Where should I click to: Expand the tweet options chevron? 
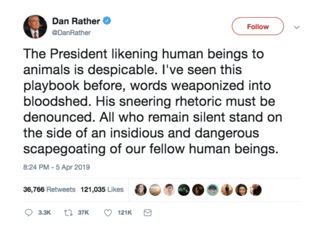(297, 27)
